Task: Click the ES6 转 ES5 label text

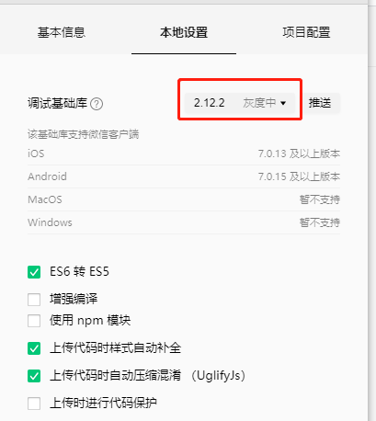Action: click(79, 272)
